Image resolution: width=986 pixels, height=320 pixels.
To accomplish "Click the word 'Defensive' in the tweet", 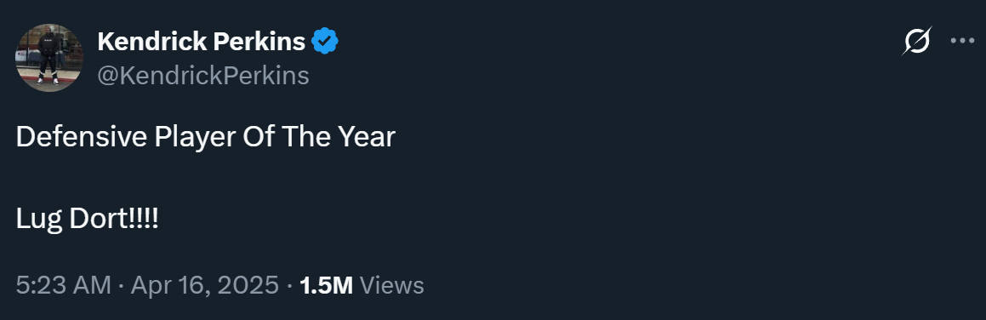I will [81, 136].
